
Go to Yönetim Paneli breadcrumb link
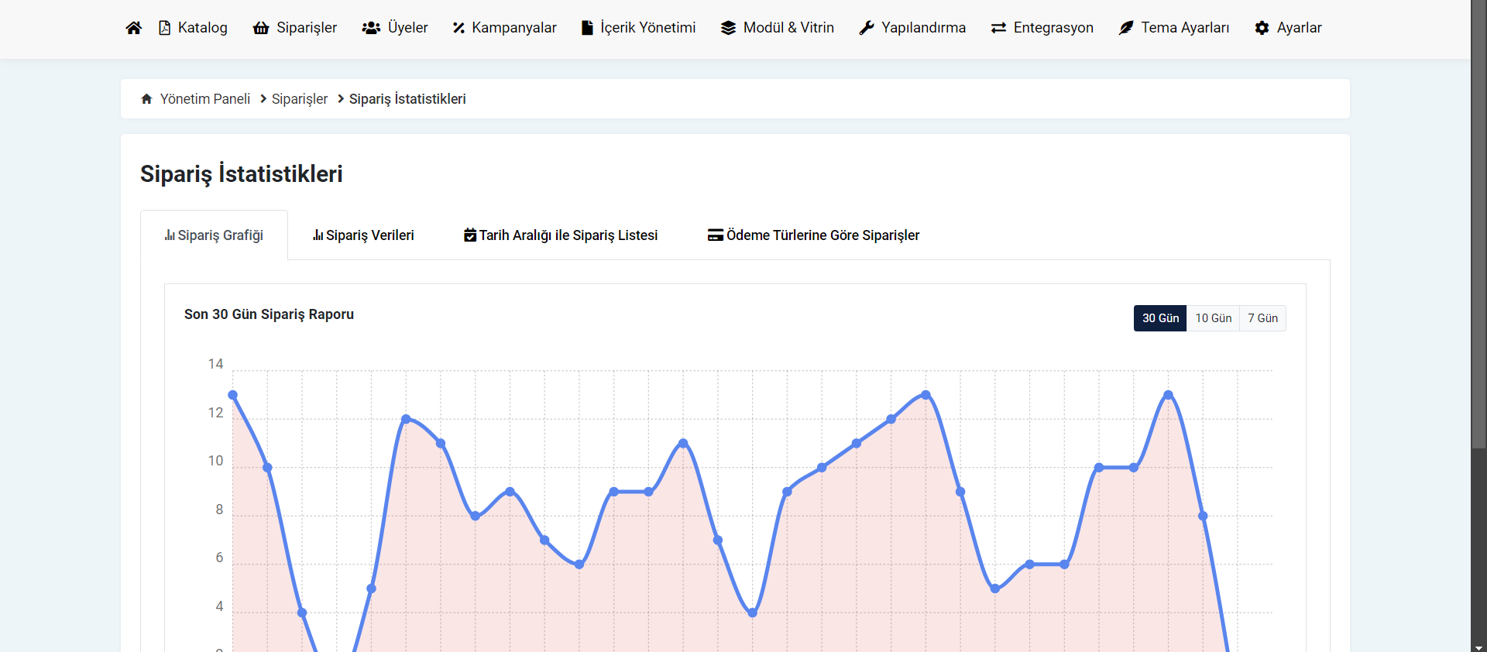pyautogui.click(x=204, y=99)
